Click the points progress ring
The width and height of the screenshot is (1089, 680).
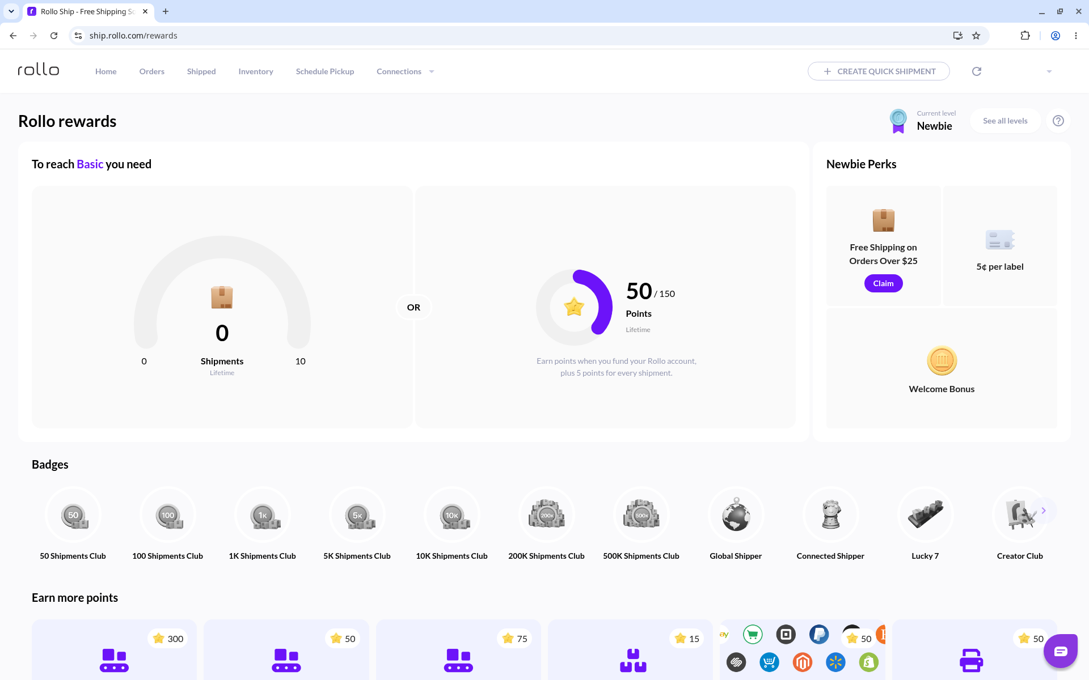click(x=574, y=307)
